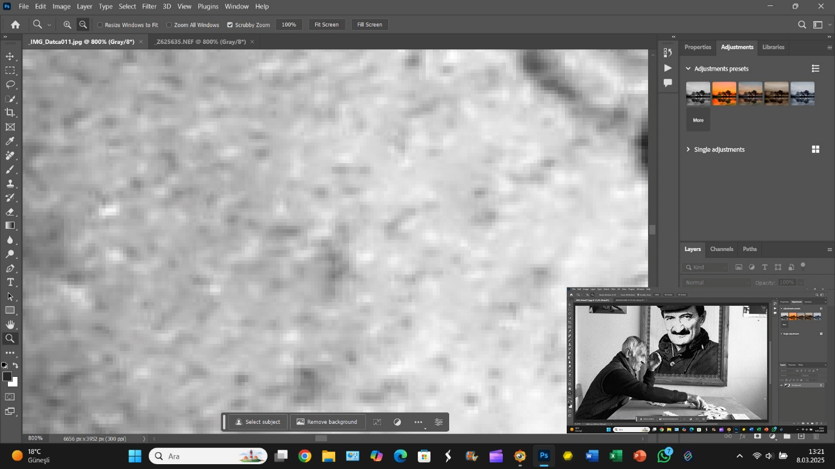Expand the Single adjustments section
This screenshot has height=469, width=835.
688,149
